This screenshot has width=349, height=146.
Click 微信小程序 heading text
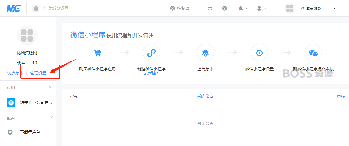pos(88,35)
